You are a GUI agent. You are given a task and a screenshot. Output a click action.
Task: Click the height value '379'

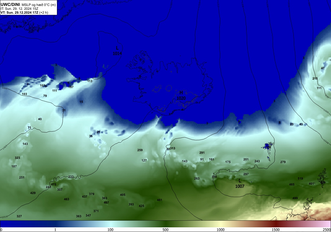tap(92, 194)
